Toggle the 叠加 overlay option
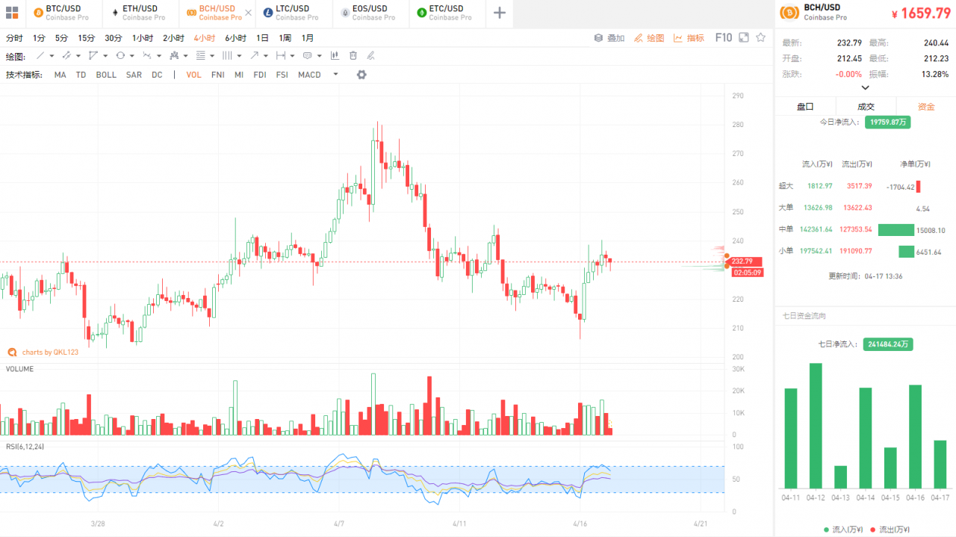 pyautogui.click(x=609, y=37)
